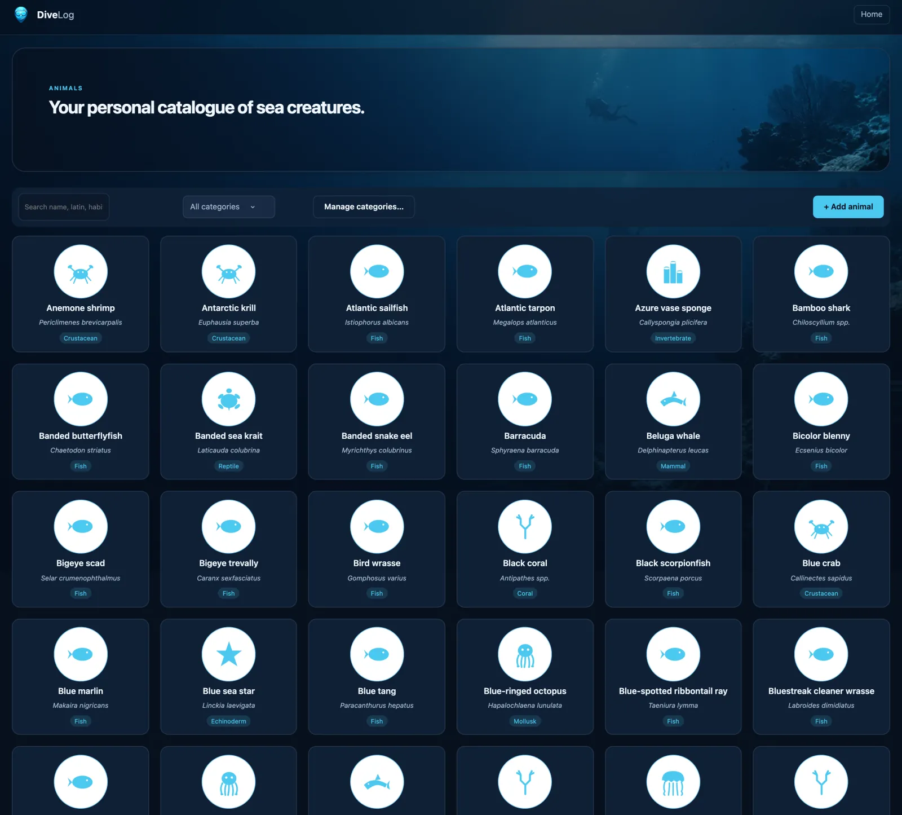The width and height of the screenshot is (902, 815).
Task: Open the Banded sea krait turtle icon
Action: click(229, 399)
